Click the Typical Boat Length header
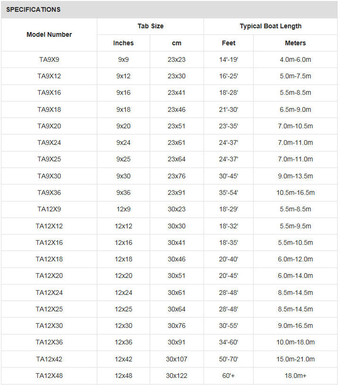Screen dimensions: 340x385 (x=270, y=26)
